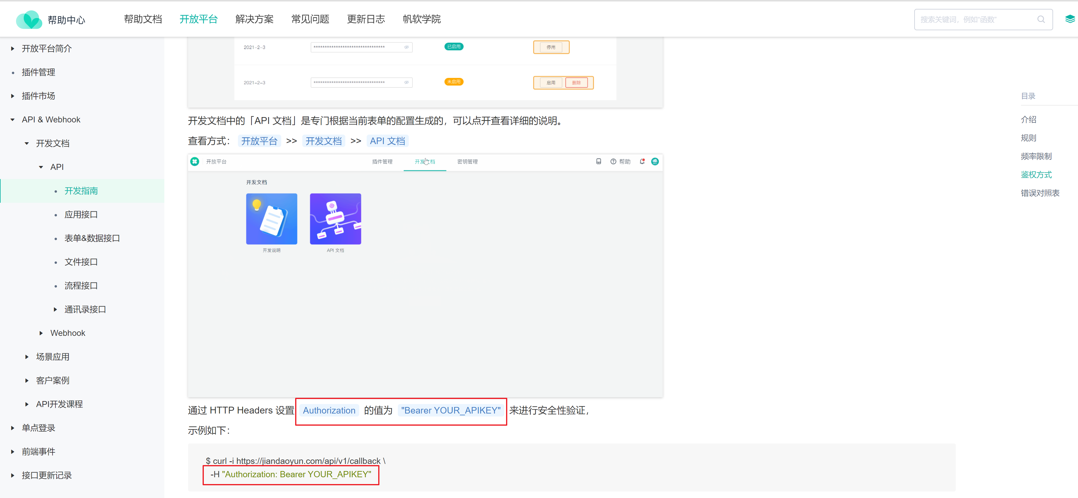
Task: Toggle eye icon in second key field
Action: [406, 82]
